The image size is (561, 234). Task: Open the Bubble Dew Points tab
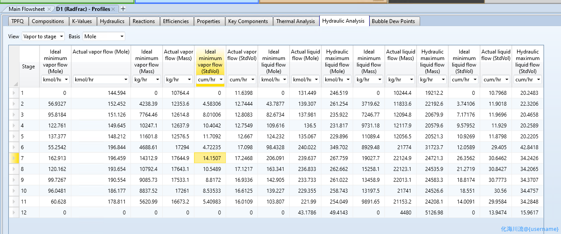pos(394,21)
